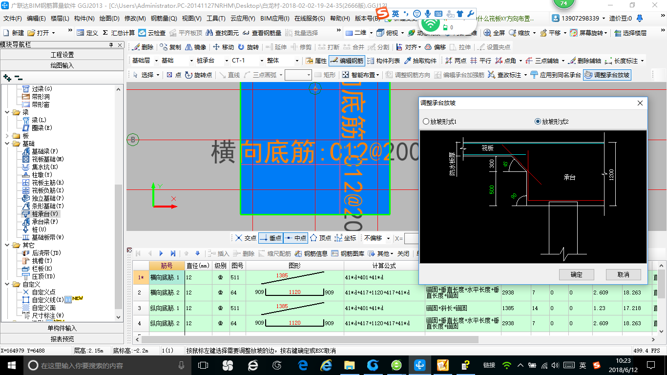Open 构件列表 component list
Viewport: 667px width, 375px height.
pos(384,61)
